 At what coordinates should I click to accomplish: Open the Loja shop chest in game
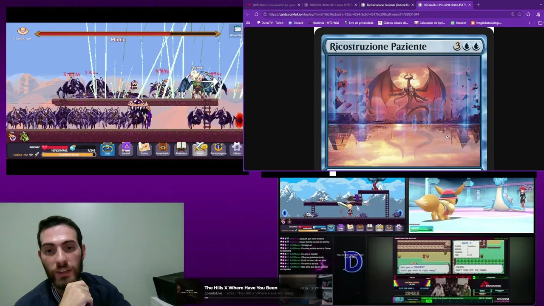pos(108,149)
